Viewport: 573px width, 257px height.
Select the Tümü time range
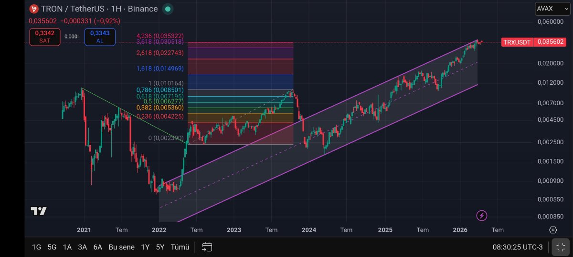[x=180, y=247]
